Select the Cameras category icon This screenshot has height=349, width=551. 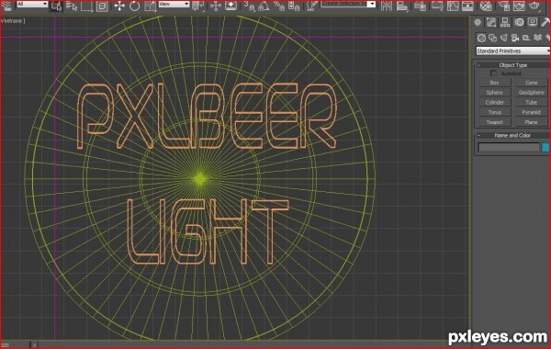(515, 38)
